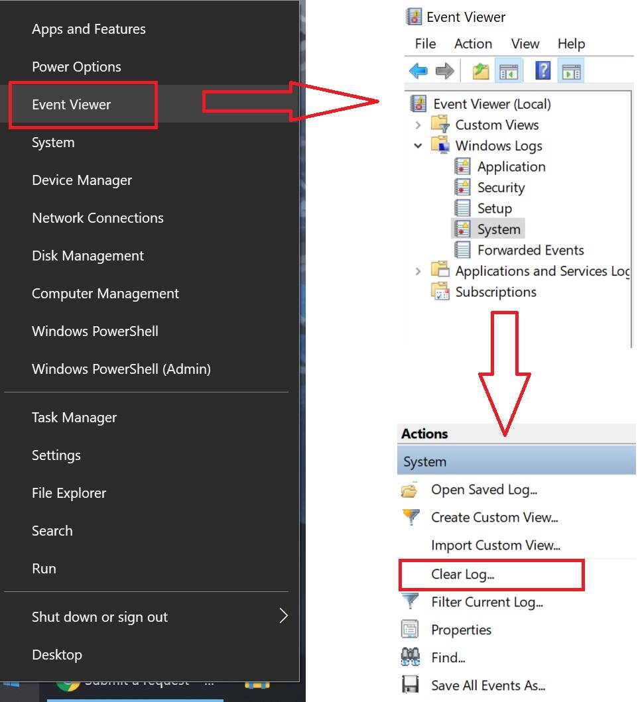Expand Applications and Services Logs node
The height and width of the screenshot is (702, 638).
pos(418,271)
